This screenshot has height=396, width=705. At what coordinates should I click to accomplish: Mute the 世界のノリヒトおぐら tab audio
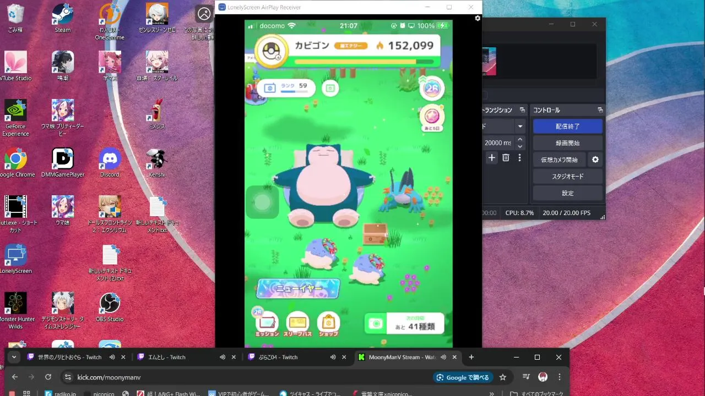[x=112, y=357]
